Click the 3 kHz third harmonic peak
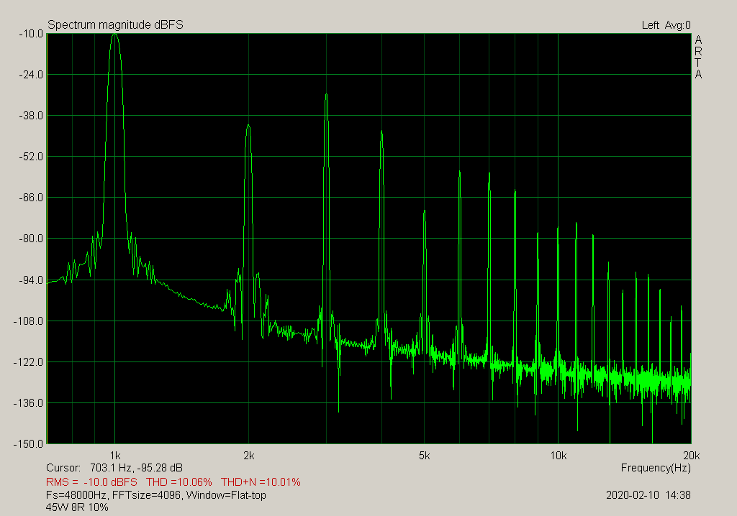This screenshot has width=737, height=516. coord(326,96)
